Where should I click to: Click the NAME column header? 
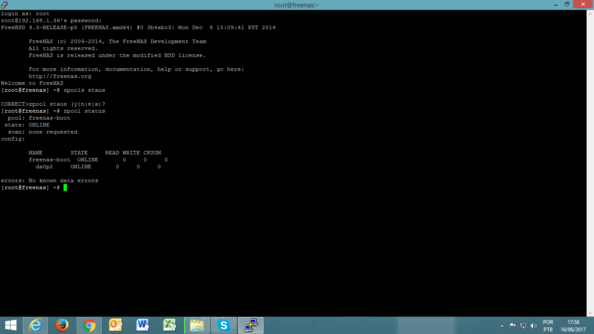(x=36, y=153)
